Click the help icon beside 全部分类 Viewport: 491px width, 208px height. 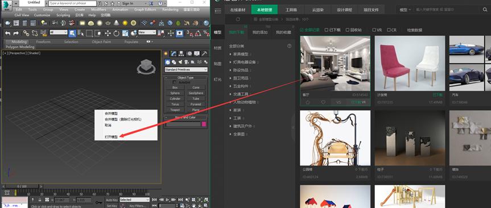pos(289,46)
